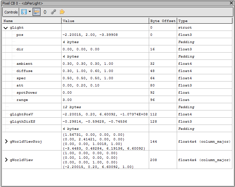
Task: Click ambient value 0.30, 0.30, 0.30, 1.00
Action: pos(88,64)
